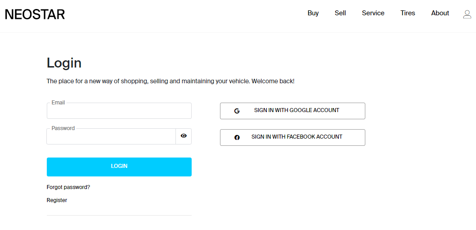
Task: Open the Sell menu item
Action: coord(340,13)
